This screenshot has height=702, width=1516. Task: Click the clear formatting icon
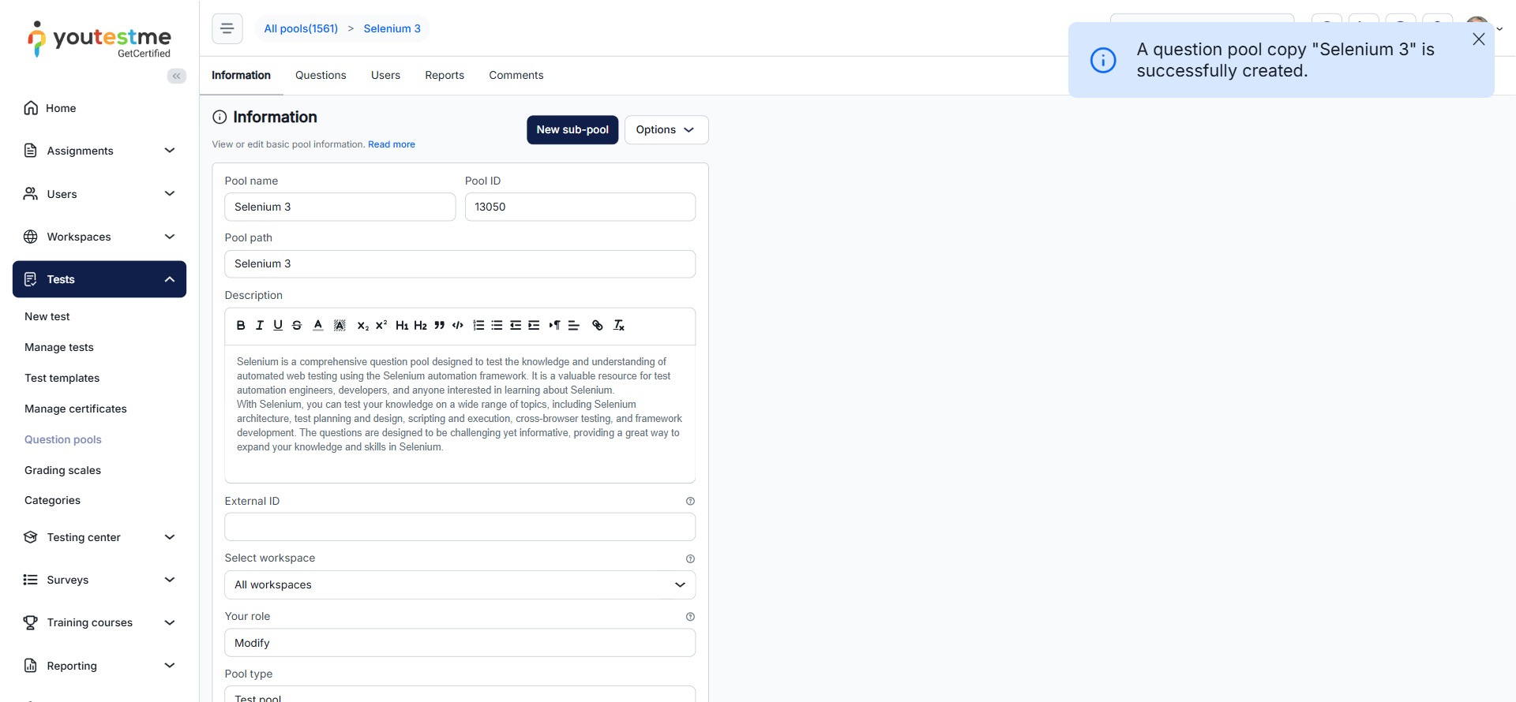pos(619,325)
